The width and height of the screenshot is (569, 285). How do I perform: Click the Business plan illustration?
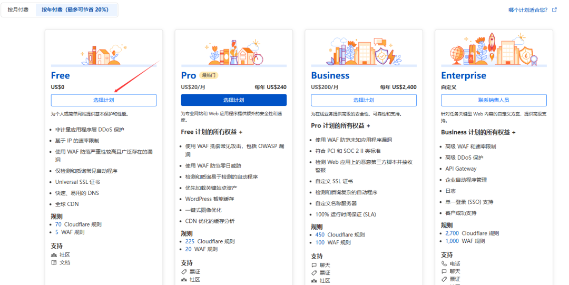tap(364, 52)
